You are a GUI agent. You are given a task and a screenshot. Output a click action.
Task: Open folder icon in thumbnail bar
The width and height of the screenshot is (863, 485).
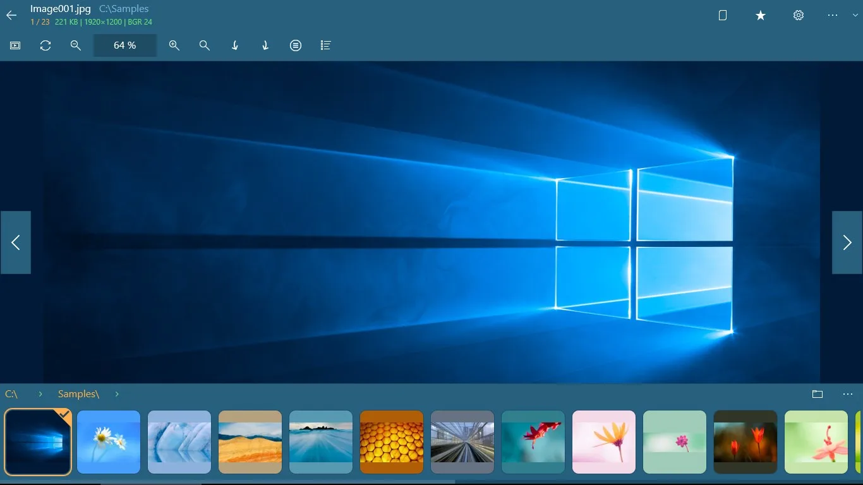tap(818, 394)
